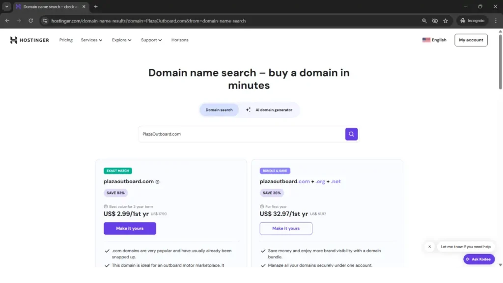
Task: Bookmark this page using star icon
Action: pos(446,21)
